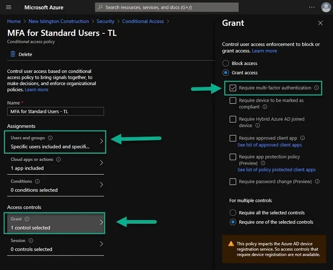Show info for Cloud apps or actions
333x270 pixels.
point(58,159)
